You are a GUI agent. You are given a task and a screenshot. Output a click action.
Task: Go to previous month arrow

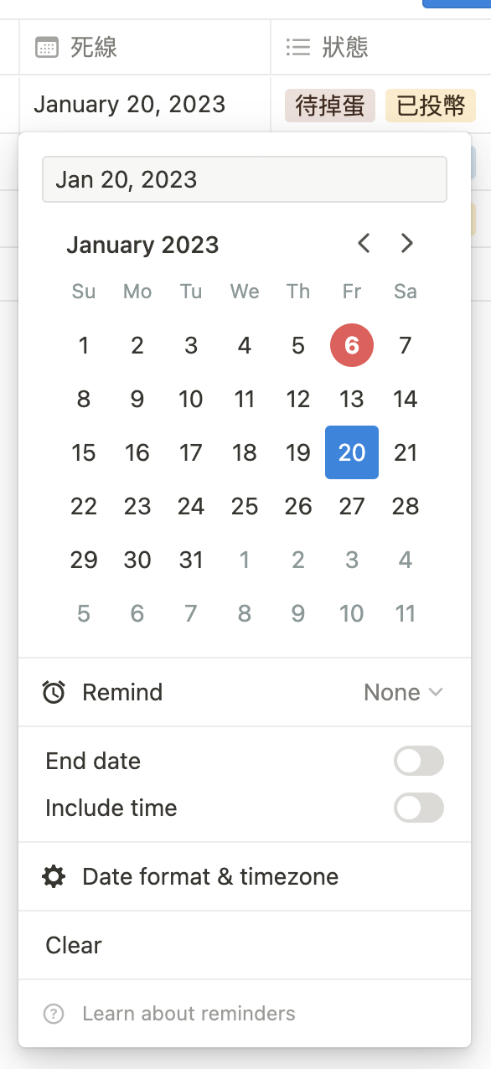364,244
